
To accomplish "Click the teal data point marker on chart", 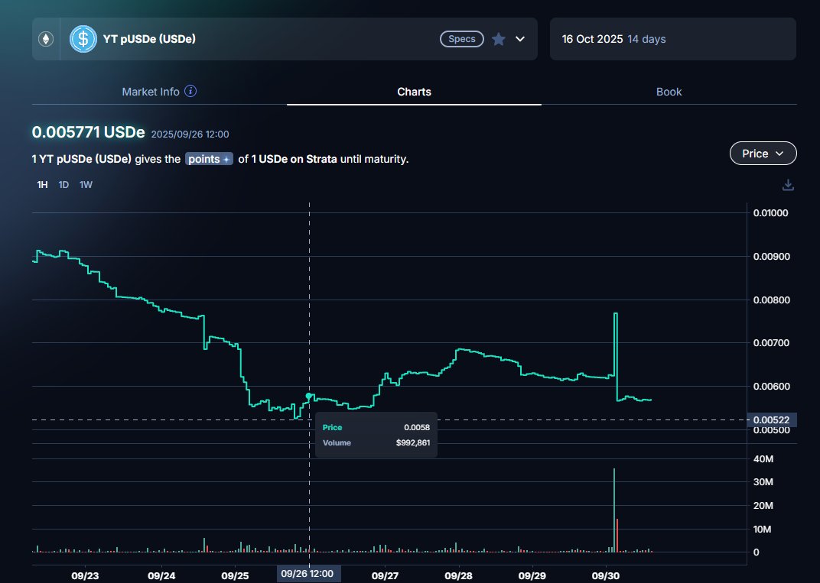I will click(309, 396).
